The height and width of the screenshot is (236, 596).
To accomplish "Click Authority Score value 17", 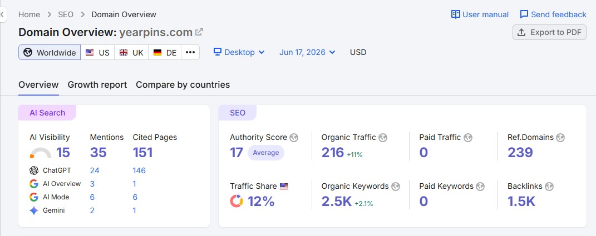I will pyautogui.click(x=237, y=153).
